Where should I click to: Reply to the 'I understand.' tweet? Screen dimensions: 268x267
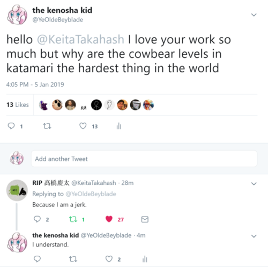[37, 259]
